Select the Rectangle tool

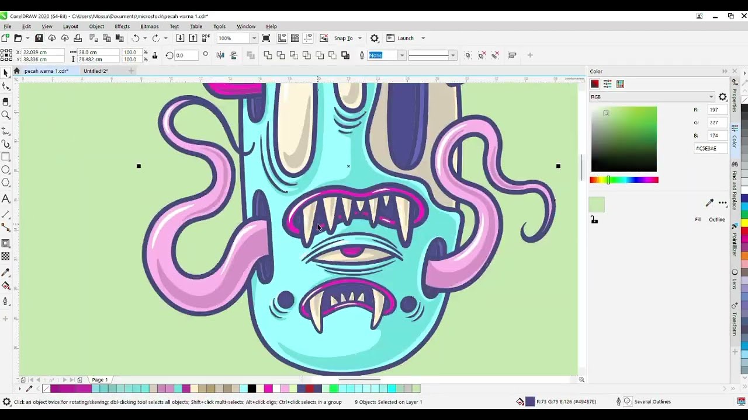pos(6,157)
